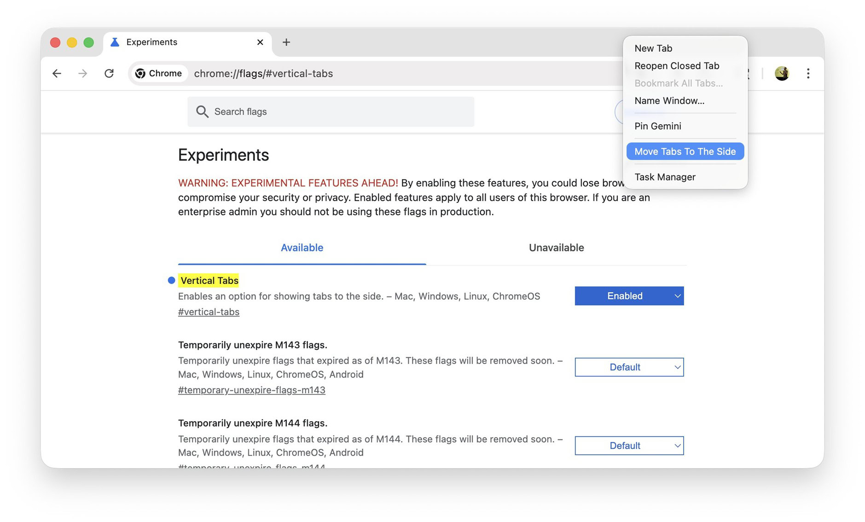Click the Chrome badge in the address bar
This screenshot has height=522, width=865.
[x=158, y=73]
